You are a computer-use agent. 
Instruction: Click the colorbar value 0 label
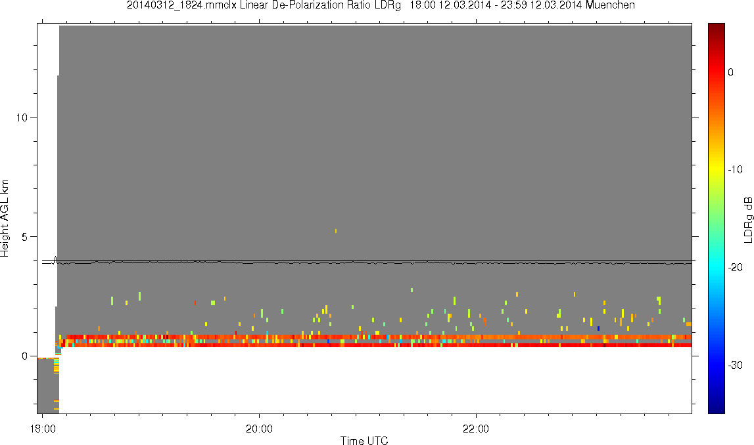tap(731, 72)
